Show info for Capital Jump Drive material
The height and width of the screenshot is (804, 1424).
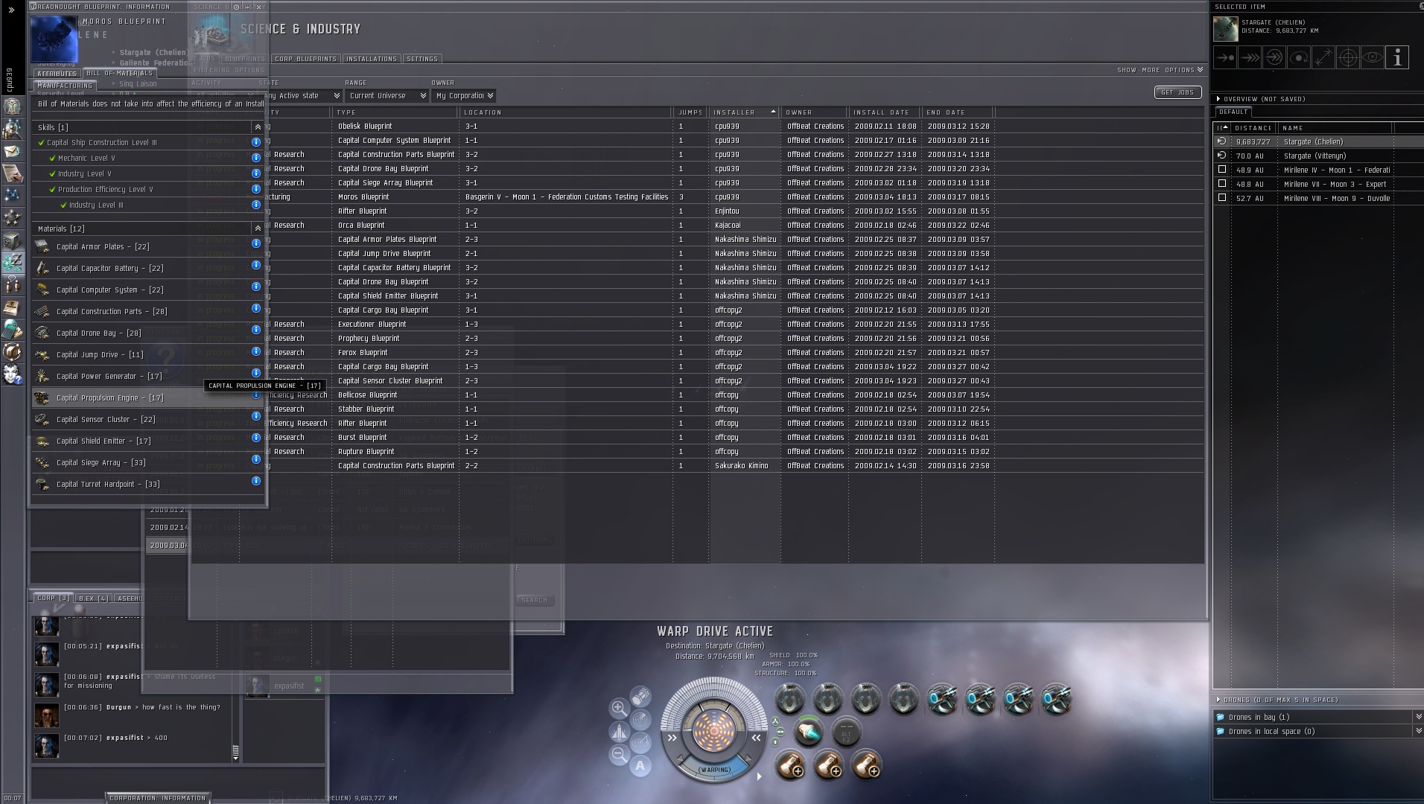pos(256,351)
